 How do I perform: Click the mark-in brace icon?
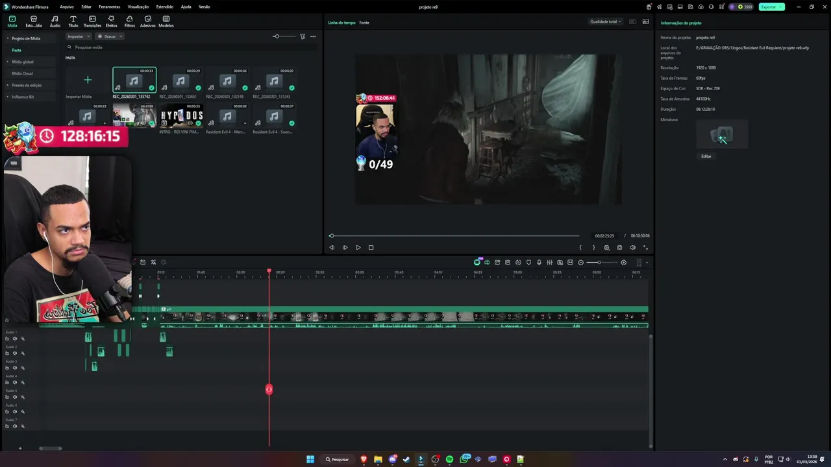[580, 247]
